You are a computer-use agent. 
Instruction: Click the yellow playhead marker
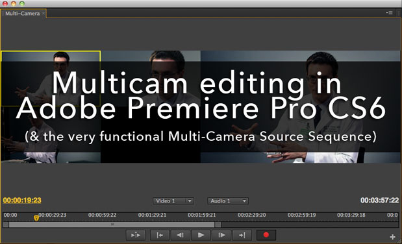pos(36,218)
